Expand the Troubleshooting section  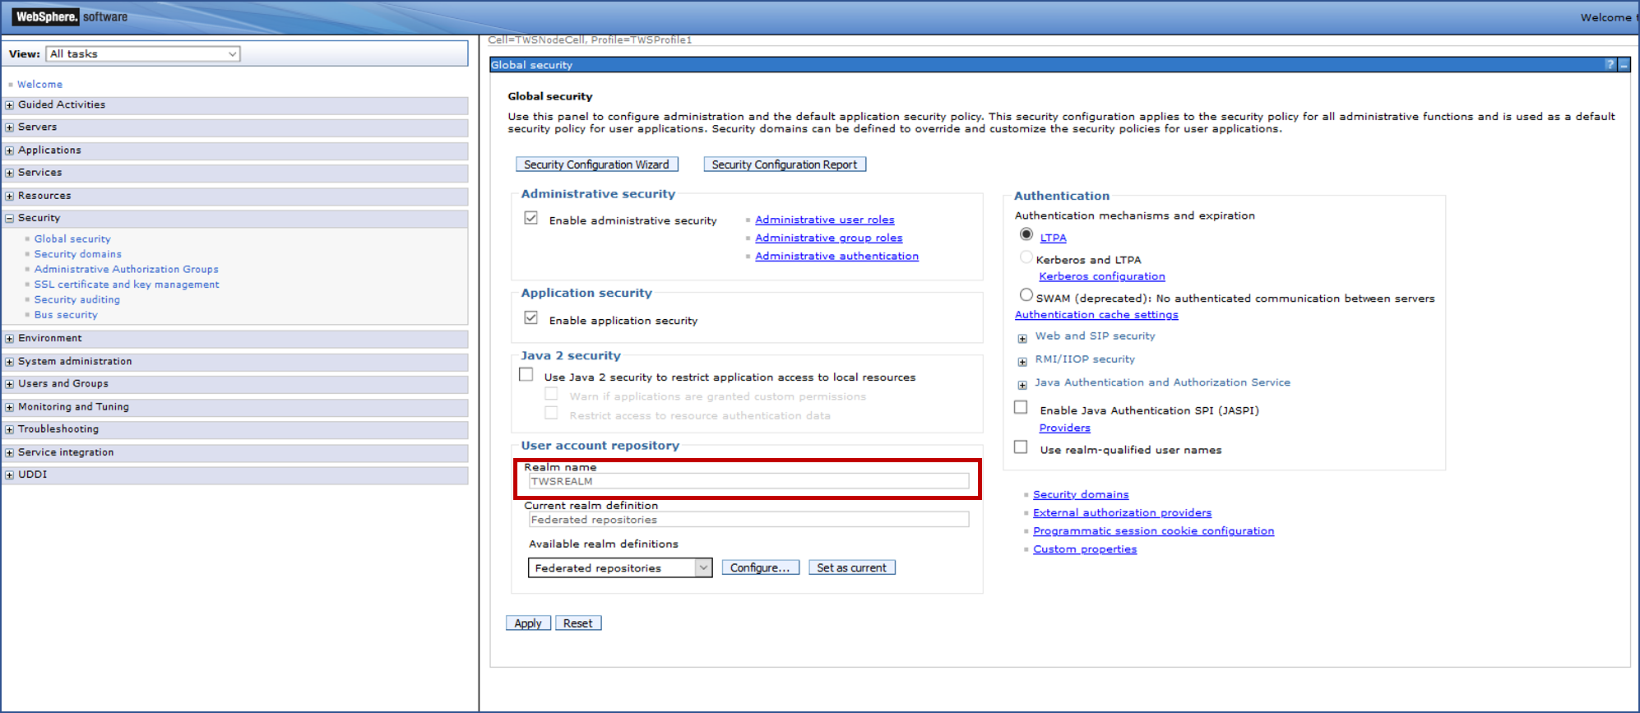coord(9,429)
